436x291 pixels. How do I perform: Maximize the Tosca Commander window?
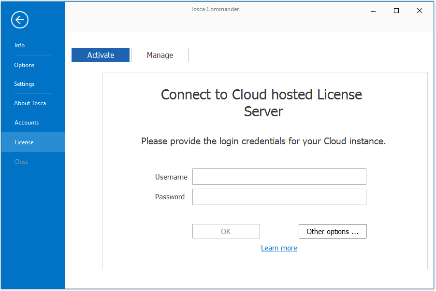[396, 11]
